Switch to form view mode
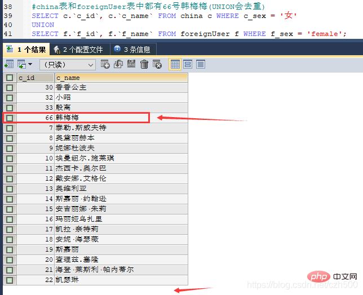 coord(188,65)
